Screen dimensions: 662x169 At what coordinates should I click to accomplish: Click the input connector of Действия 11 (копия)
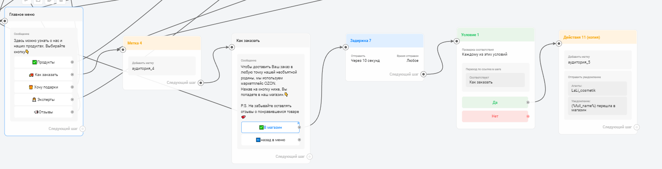click(559, 44)
